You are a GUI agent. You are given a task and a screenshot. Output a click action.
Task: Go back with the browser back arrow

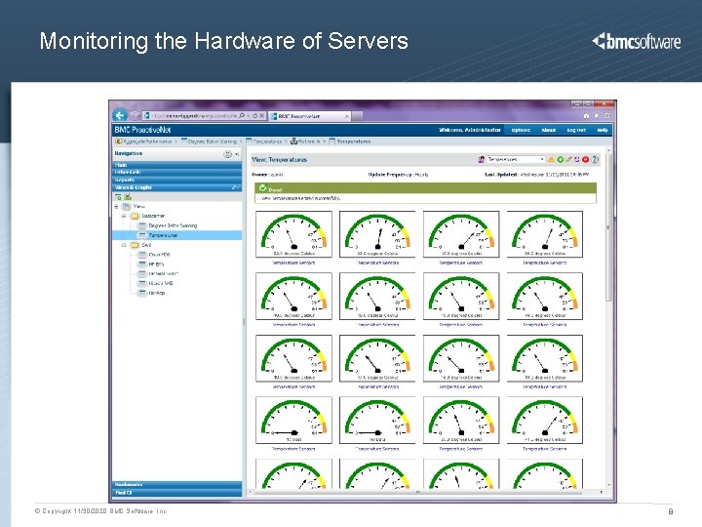click(120, 115)
